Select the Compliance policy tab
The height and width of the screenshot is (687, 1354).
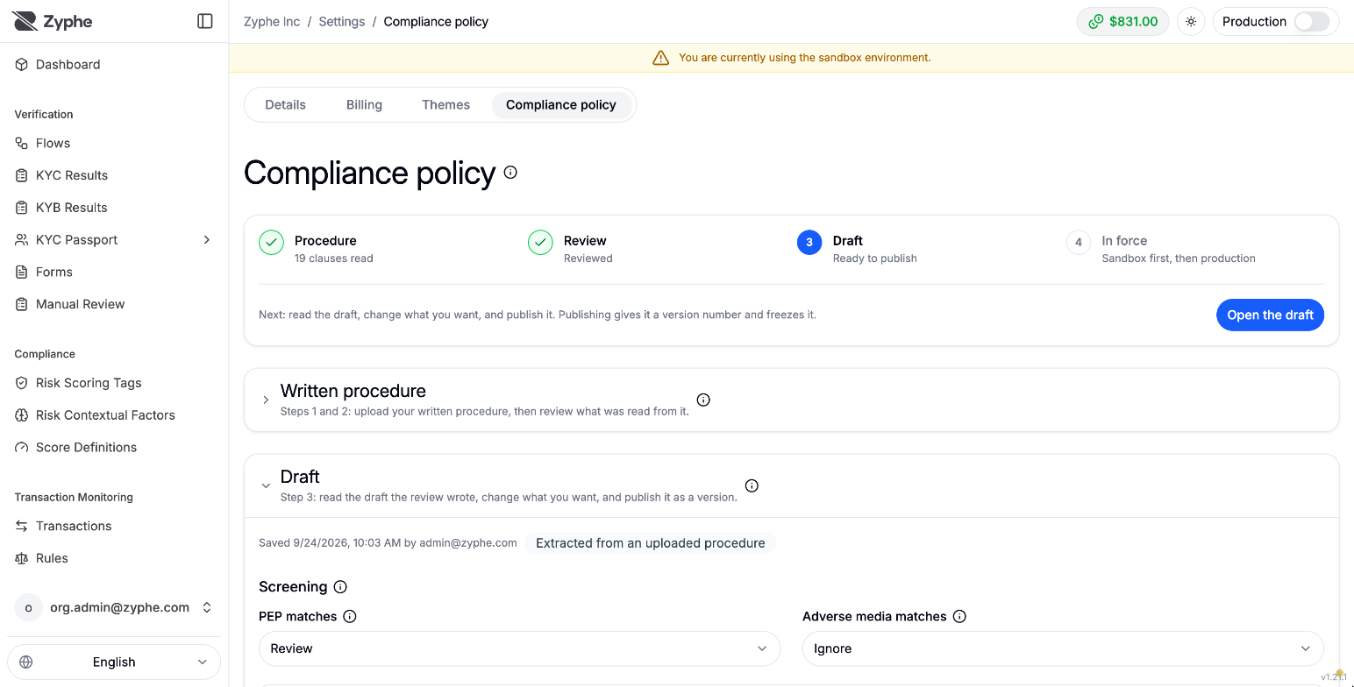click(561, 105)
